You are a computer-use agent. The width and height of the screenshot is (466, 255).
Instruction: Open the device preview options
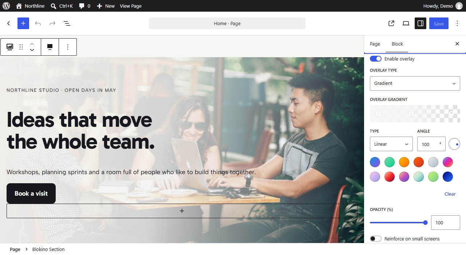[x=406, y=23]
